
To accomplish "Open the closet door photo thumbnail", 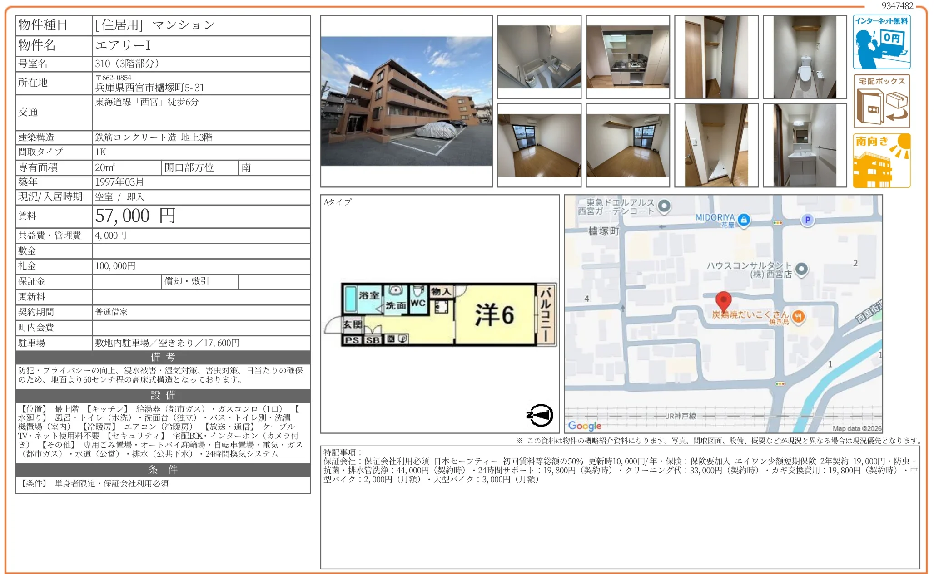I will (x=716, y=57).
